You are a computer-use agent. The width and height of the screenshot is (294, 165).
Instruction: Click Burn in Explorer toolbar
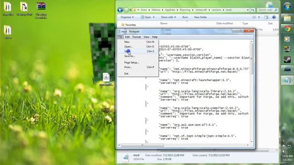click(185, 17)
